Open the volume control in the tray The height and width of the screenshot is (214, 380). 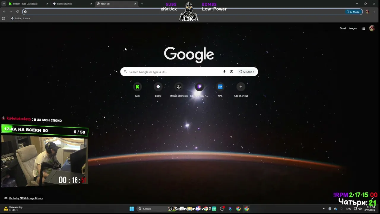click(360, 209)
